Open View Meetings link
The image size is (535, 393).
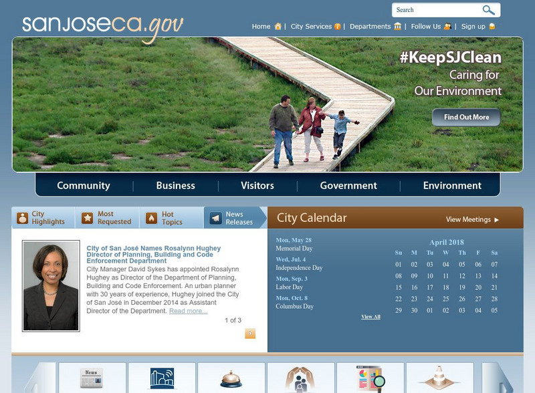[472, 219]
